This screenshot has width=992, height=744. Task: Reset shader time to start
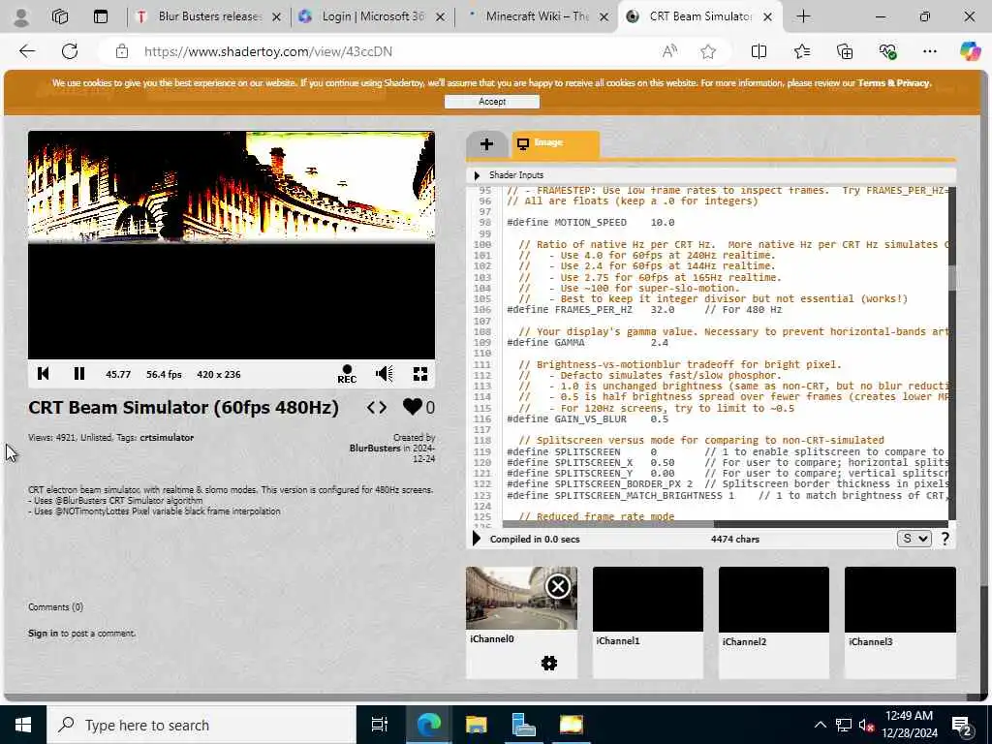pyautogui.click(x=43, y=374)
